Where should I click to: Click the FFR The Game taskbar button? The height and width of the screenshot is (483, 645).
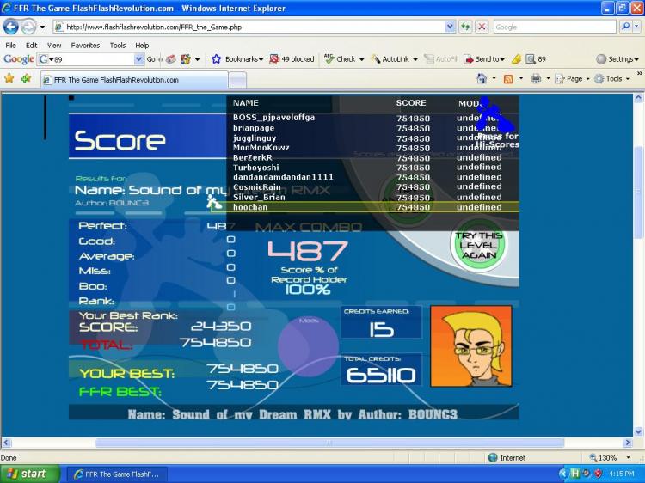[x=118, y=474]
